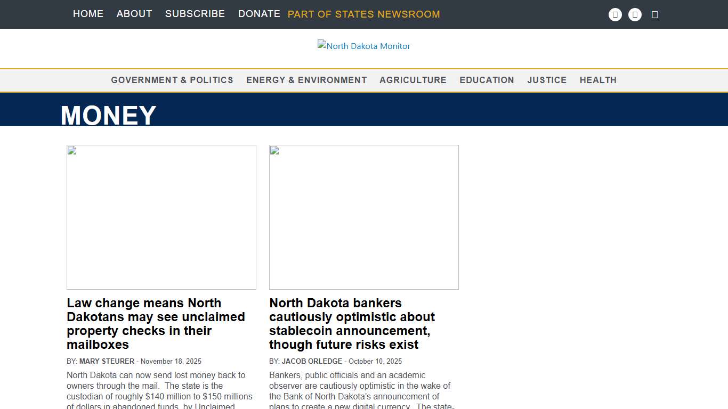728x409 pixels.
Task: Open the Facebook social media icon
Action: 615,14
